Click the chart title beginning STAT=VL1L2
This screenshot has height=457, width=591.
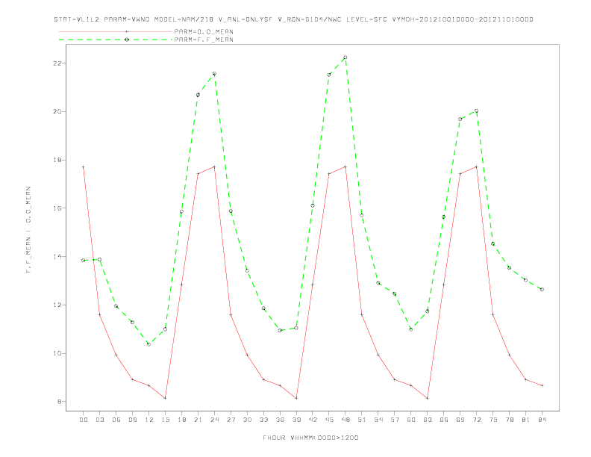(293, 19)
